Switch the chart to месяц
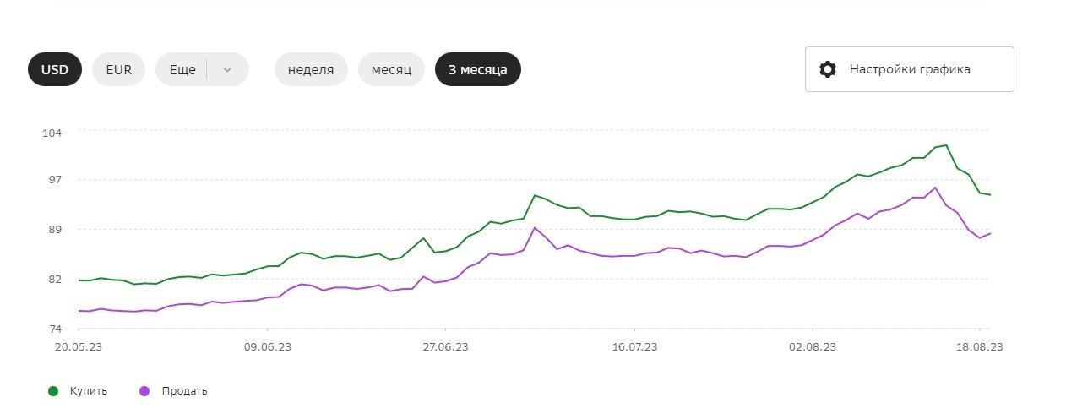This screenshot has height=419, width=1066. click(391, 69)
